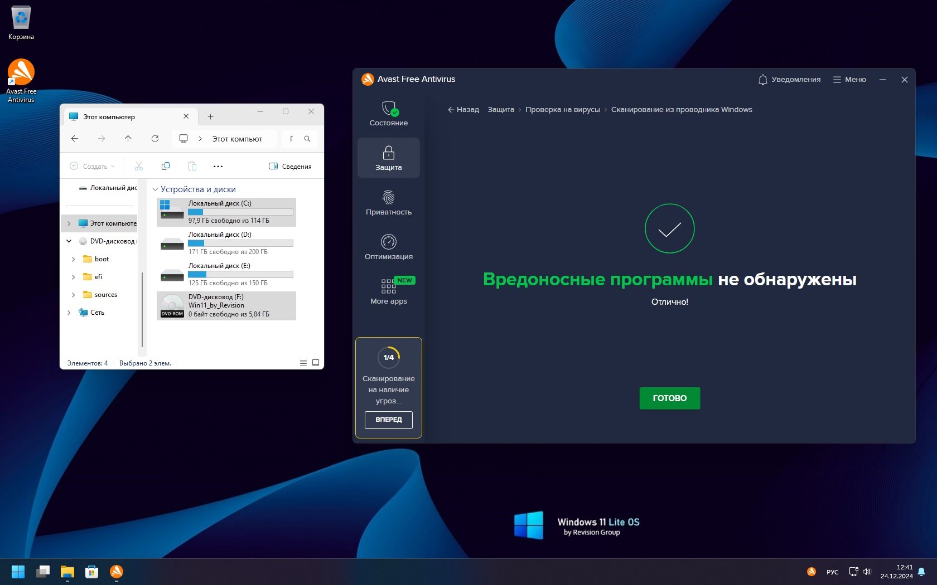Click the green ГОТОВО button

coord(669,398)
